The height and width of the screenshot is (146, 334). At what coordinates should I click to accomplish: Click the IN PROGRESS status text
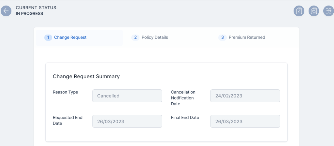(29, 14)
